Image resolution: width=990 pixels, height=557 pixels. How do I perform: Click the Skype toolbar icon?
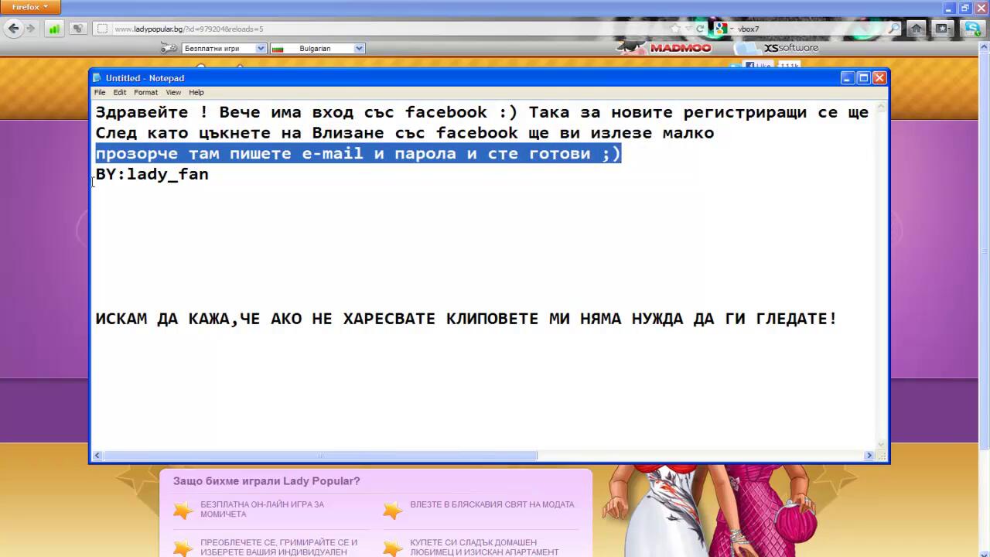pos(972,29)
